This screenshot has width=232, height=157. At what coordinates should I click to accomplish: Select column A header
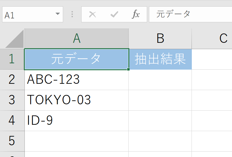point(76,38)
